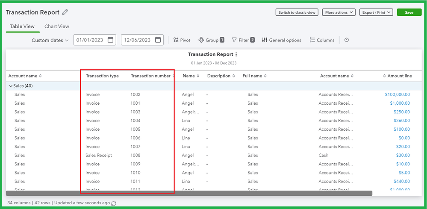
Task: Click transaction number 1002
Action: (x=135, y=94)
